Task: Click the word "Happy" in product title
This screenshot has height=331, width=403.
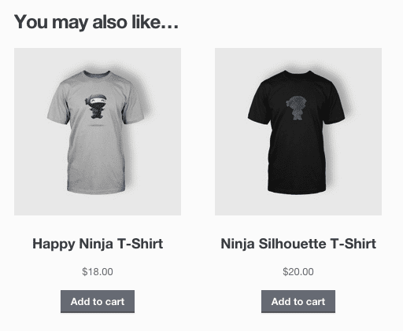Action: pyautogui.click(x=54, y=245)
